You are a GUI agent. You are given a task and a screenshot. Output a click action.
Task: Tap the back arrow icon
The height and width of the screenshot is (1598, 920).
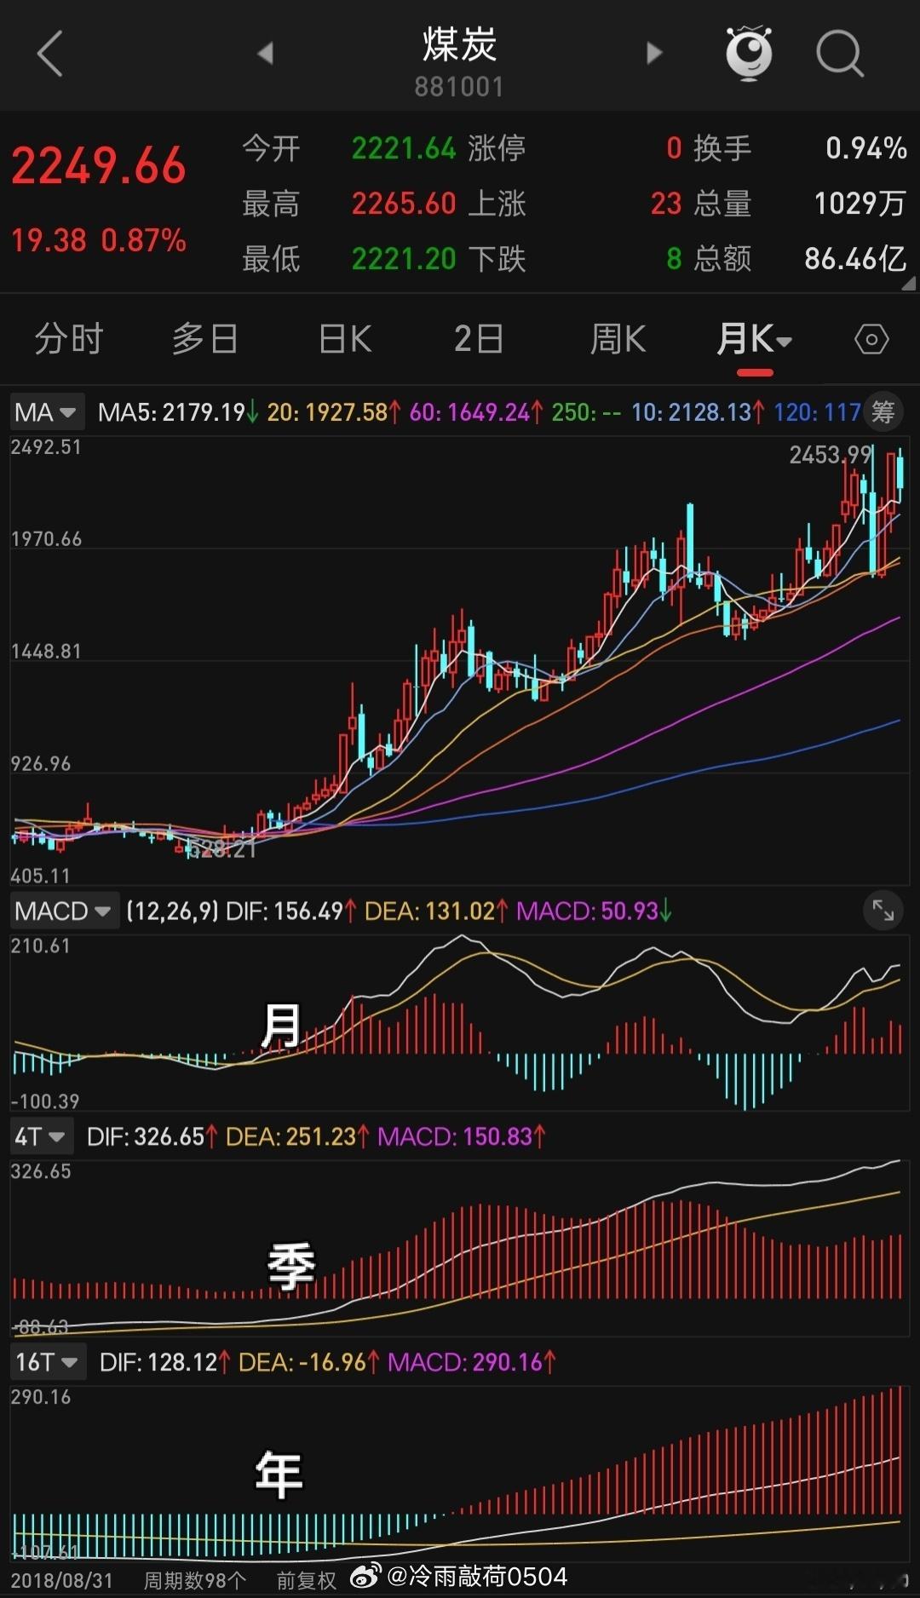[50, 54]
